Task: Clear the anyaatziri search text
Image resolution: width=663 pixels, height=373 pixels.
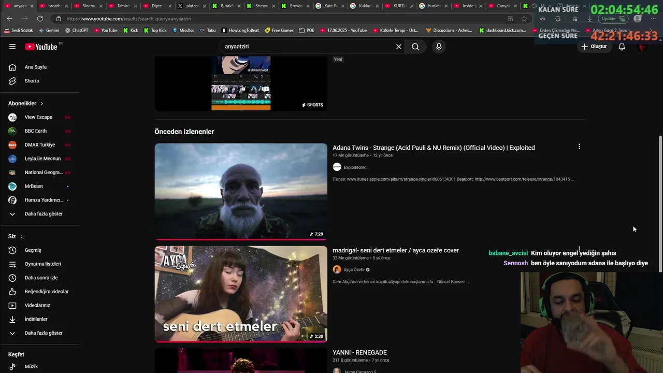Action: [x=399, y=47]
